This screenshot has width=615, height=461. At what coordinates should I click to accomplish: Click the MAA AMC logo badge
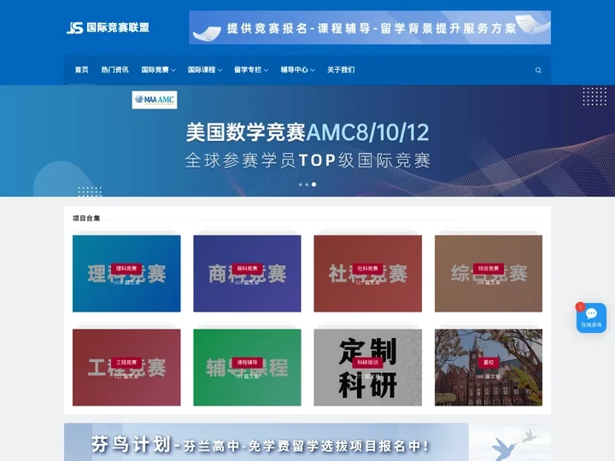click(x=155, y=100)
